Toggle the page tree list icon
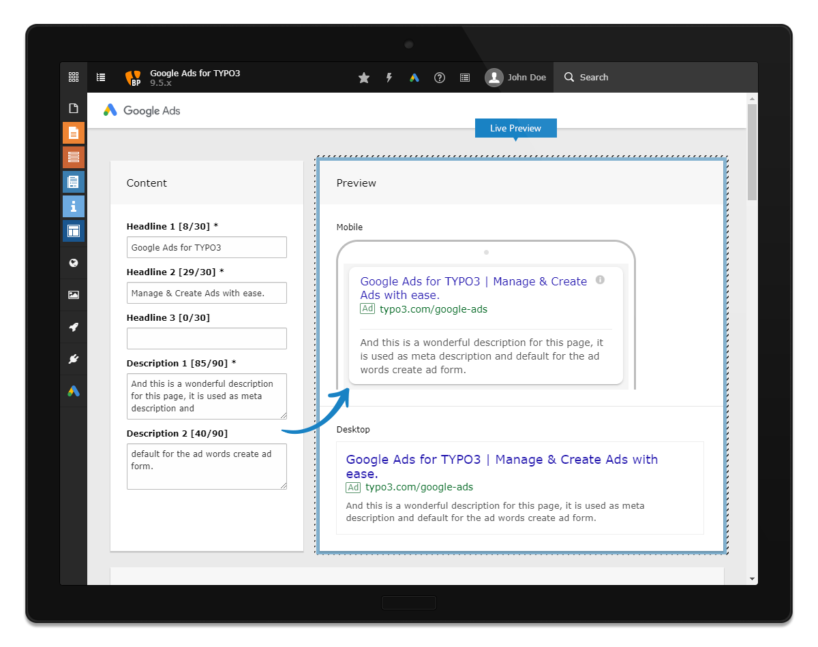This screenshot has height=647, width=818. 101,78
